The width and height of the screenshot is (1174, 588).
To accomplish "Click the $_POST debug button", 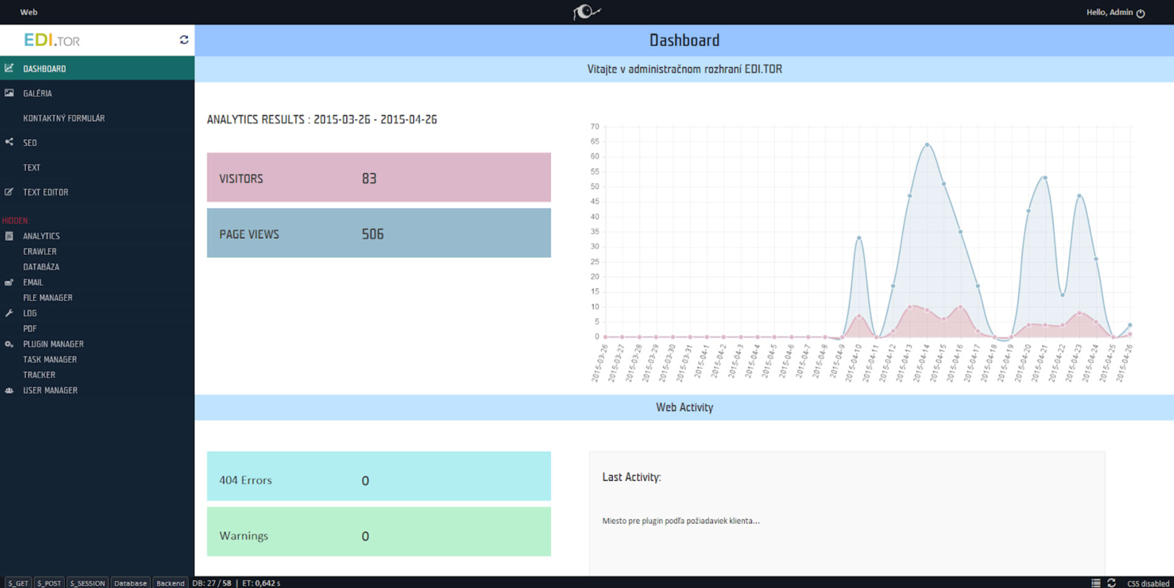I will 49,583.
